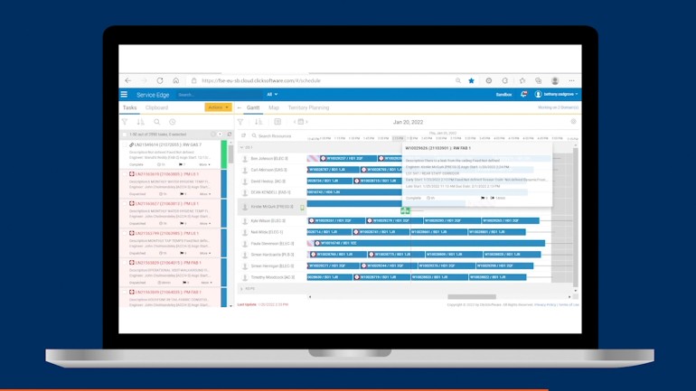This screenshot has height=391, width=696.
Task: Click the search magnifier in Tasks toolbar
Action: 156,122
